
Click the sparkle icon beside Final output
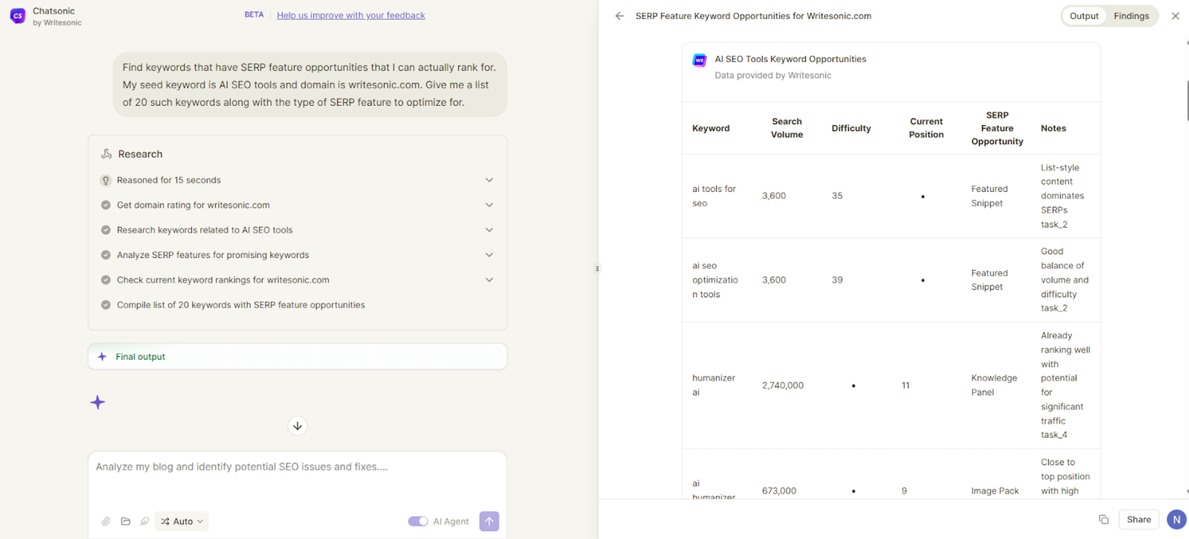pos(102,356)
